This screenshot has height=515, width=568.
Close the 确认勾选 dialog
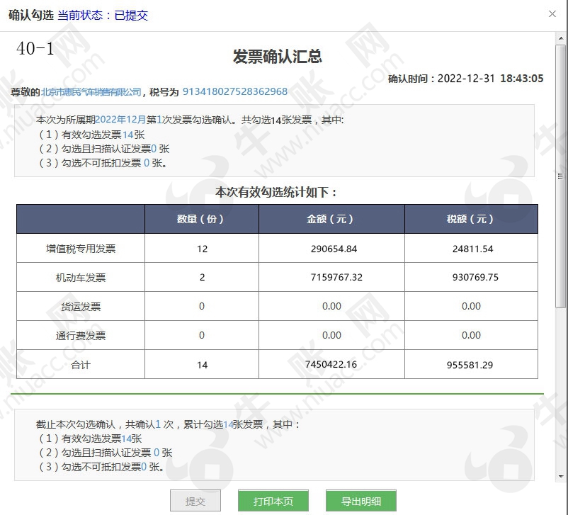pyautogui.click(x=552, y=14)
